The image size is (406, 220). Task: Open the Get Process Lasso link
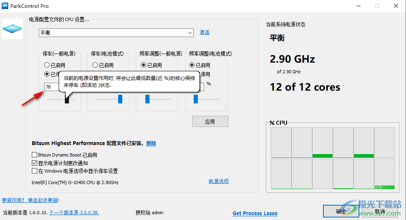255,213
